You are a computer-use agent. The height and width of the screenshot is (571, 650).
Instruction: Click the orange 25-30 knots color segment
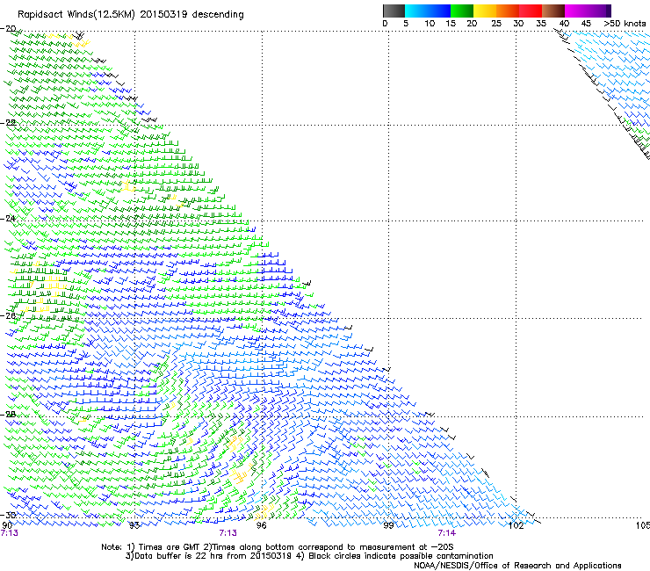click(x=508, y=11)
